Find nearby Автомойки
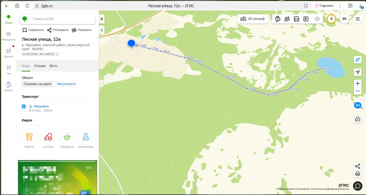 tap(86, 139)
